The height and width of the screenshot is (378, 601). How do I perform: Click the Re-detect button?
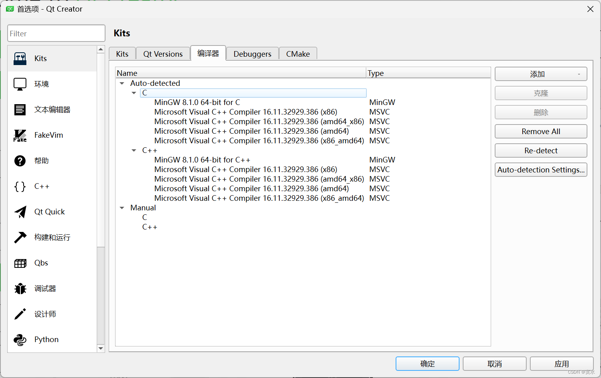541,150
